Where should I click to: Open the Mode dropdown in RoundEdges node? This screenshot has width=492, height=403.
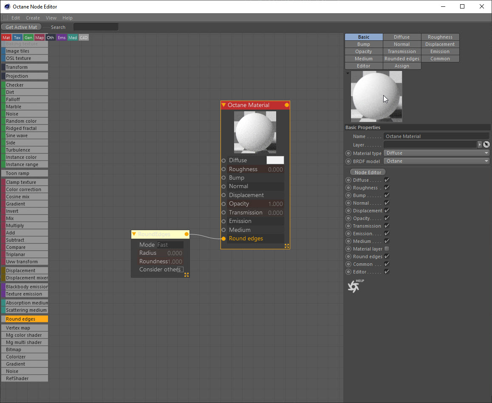(170, 245)
